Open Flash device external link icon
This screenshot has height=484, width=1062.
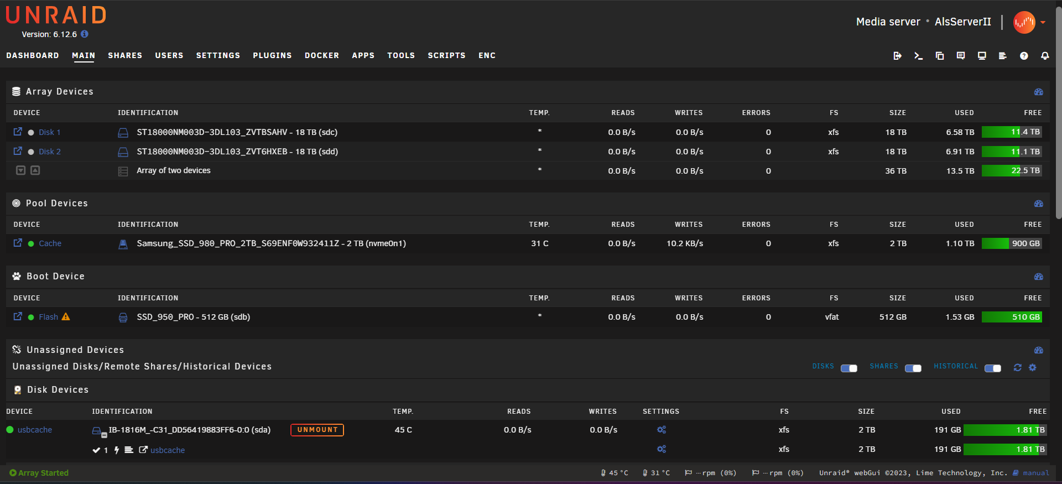18,316
